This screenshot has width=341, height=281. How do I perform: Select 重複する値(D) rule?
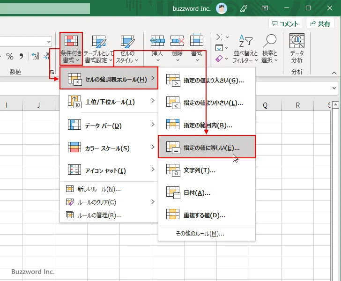coord(207,215)
